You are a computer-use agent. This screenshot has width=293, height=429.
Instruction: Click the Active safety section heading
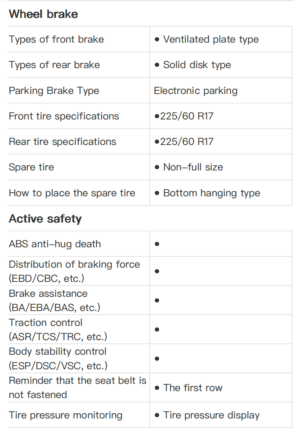45,219
